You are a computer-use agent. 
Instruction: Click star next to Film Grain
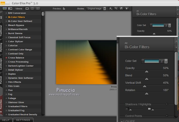[6, 86]
